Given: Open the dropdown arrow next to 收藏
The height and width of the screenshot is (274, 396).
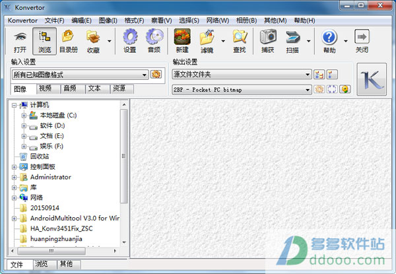Looking at the screenshot, I should 110,41.
